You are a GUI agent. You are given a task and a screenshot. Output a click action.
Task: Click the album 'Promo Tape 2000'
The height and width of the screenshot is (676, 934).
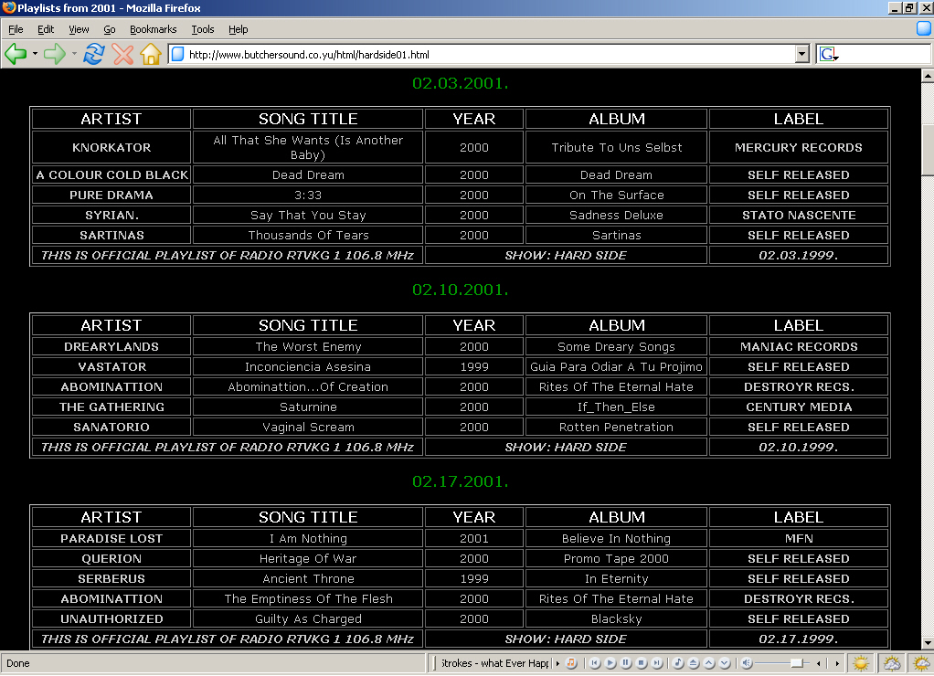point(616,559)
